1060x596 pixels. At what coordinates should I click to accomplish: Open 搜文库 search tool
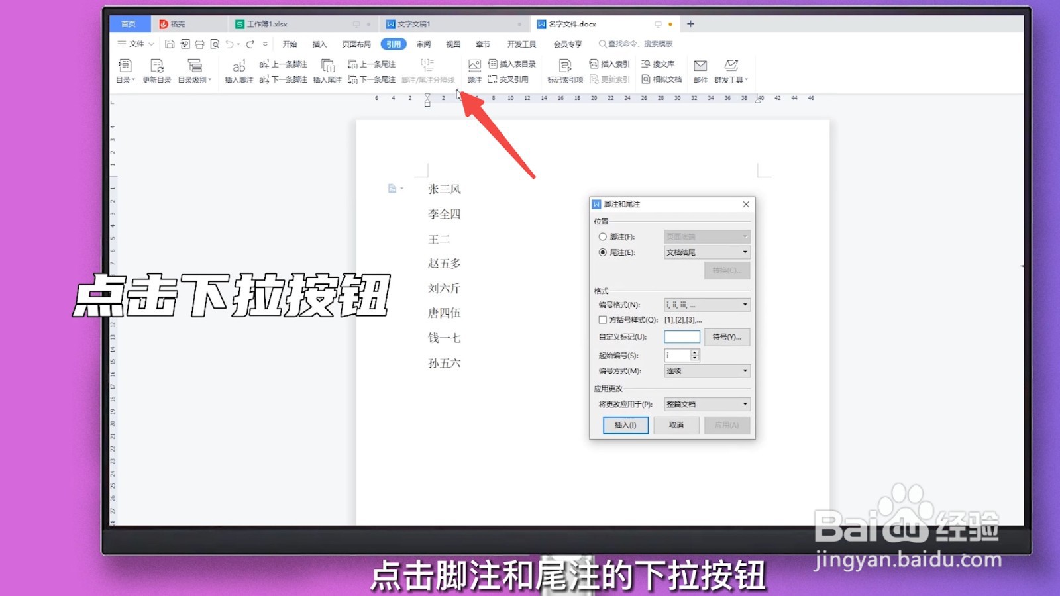[659, 64]
